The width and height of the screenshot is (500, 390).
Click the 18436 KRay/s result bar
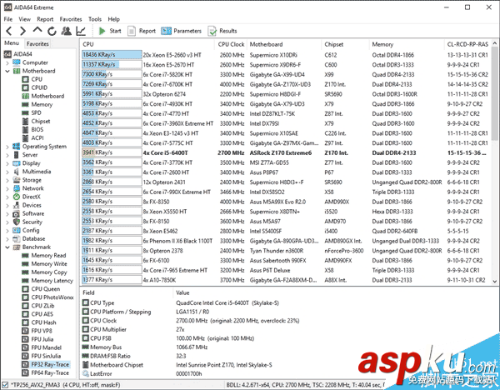pyautogui.click(x=112, y=55)
